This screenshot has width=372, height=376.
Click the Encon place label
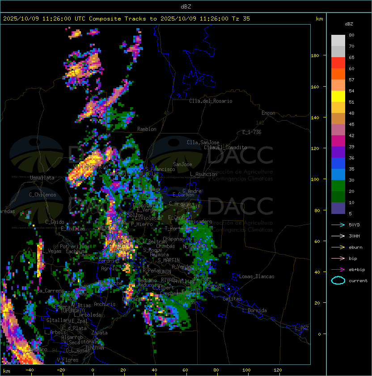268,113
